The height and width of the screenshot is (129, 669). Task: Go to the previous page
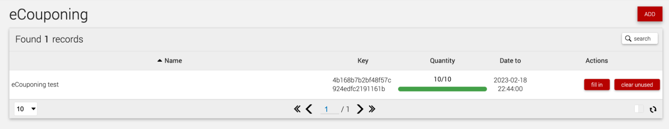(309, 109)
